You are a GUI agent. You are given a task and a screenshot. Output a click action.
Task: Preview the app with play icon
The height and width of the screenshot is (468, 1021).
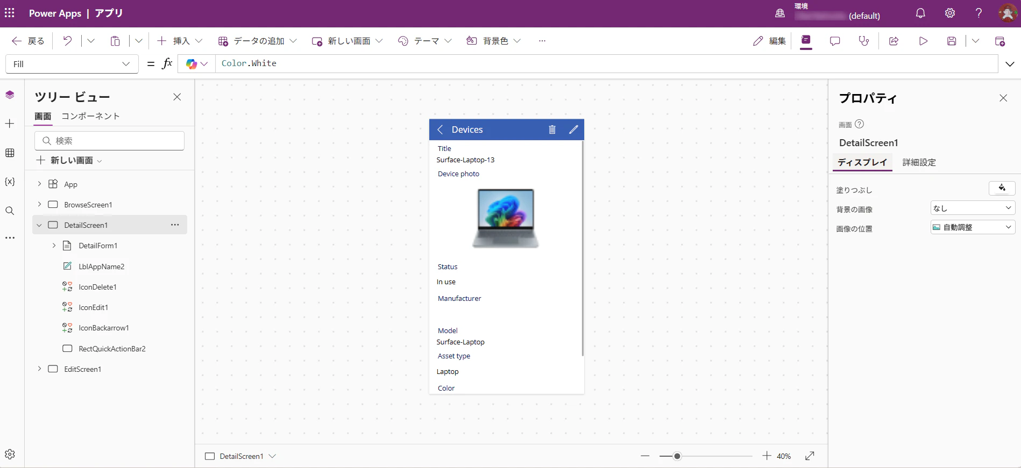click(923, 41)
